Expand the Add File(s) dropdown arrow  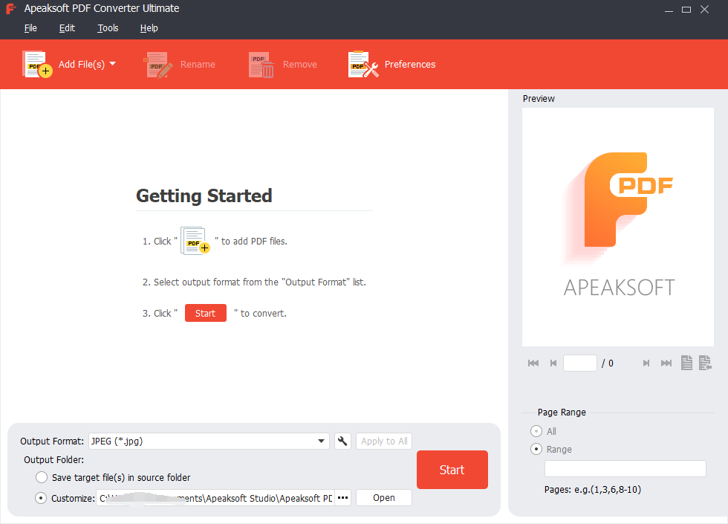tap(114, 64)
